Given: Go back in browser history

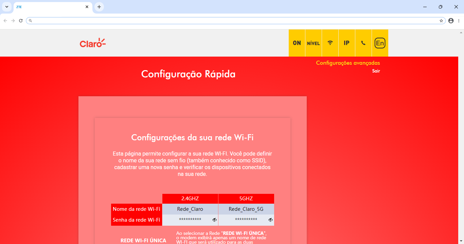Looking at the screenshot, I should [x=5, y=21].
